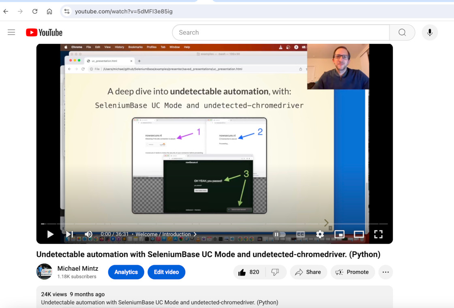The image size is (454, 308).
Task: Mute the video volume speaker
Action: [x=88, y=234]
